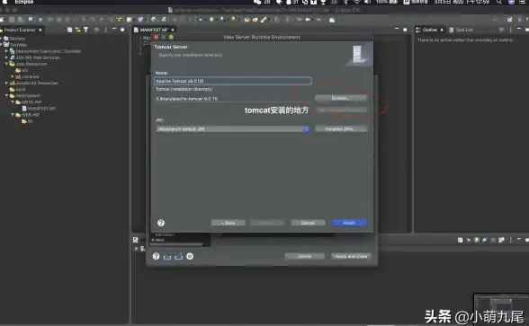
Task: Expand Deployment Descriptor: TestWeb node
Action: (6, 51)
